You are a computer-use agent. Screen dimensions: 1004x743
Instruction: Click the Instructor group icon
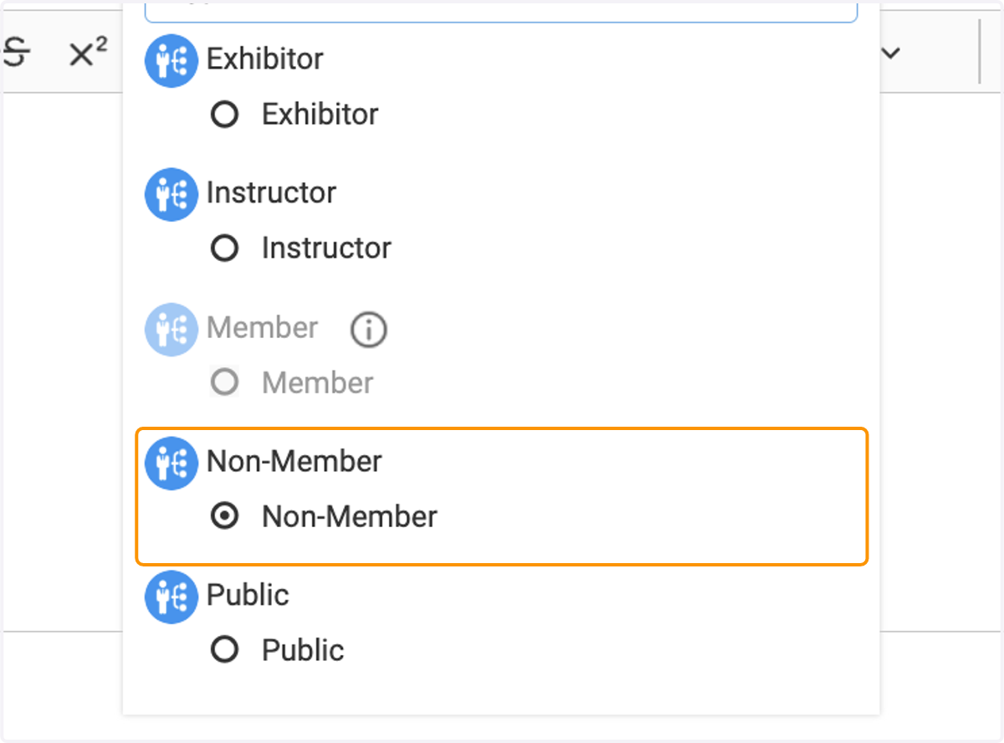pos(172,194)
